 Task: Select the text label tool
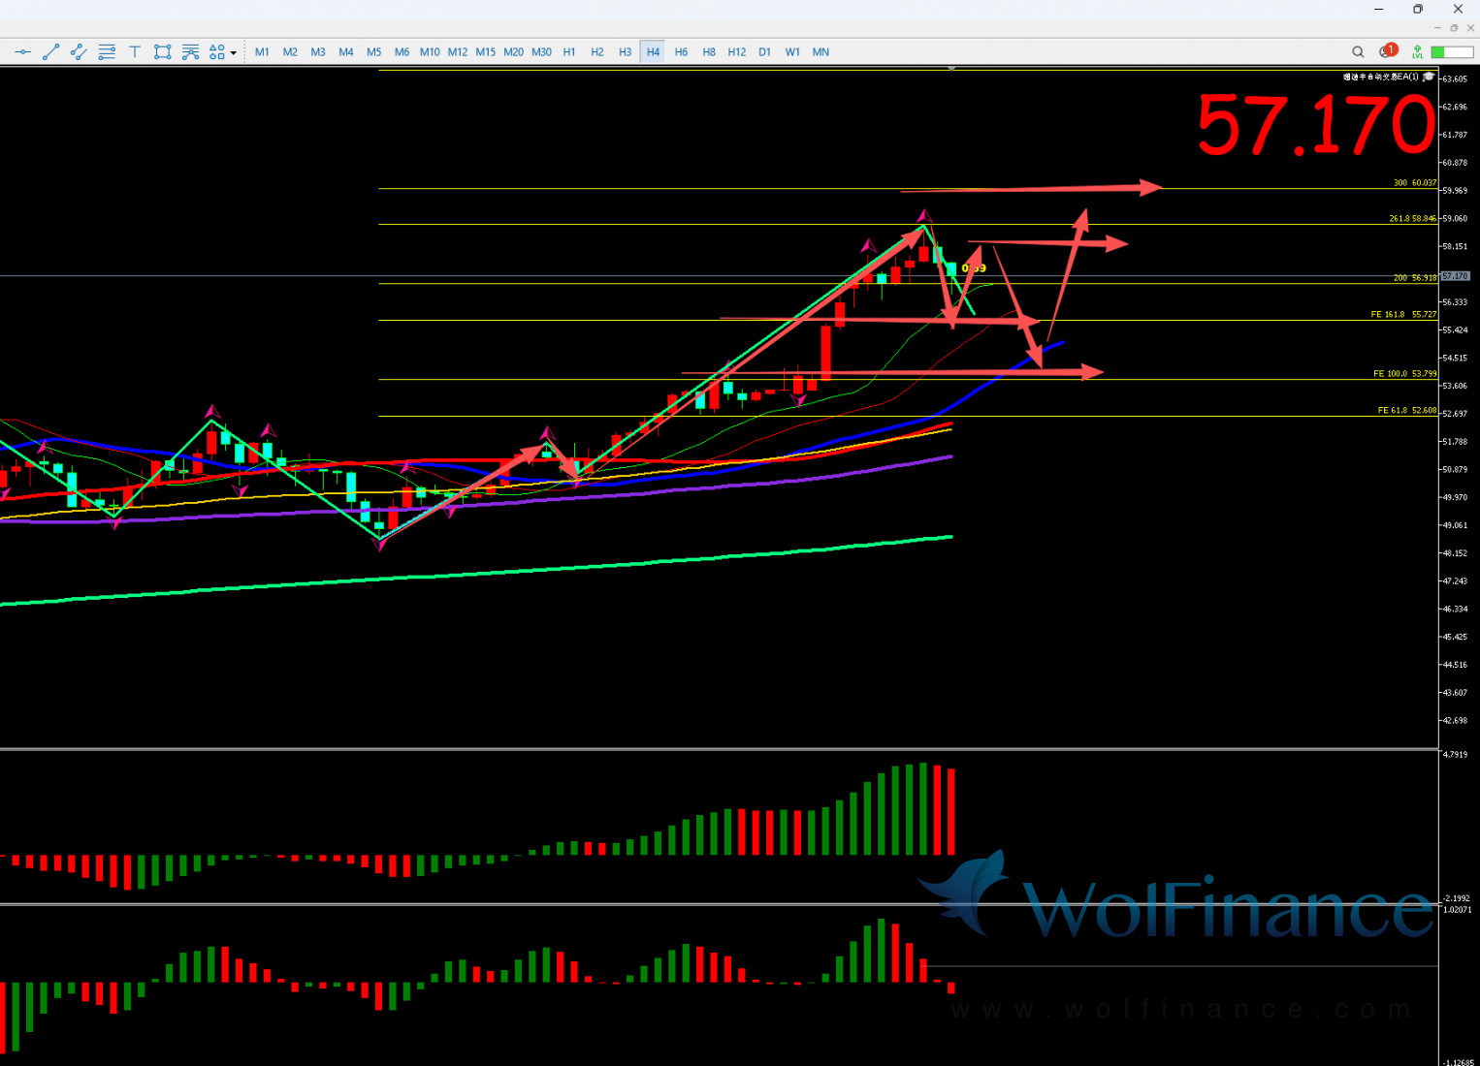click(x=135, y=52)
